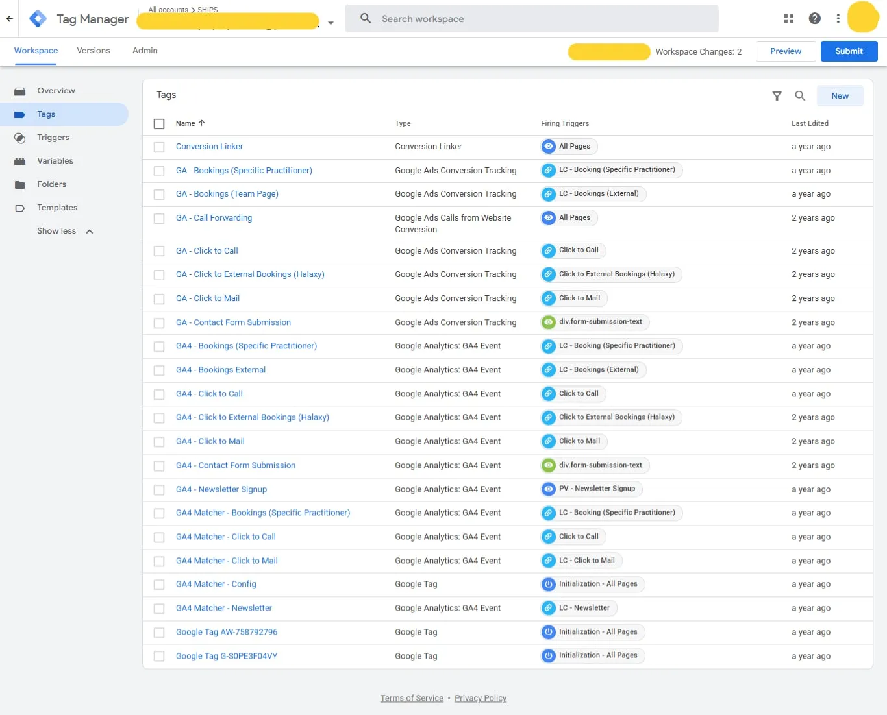
Task: Open the GA4 Matcher - Newsletter tag
Action: [224, 608]
